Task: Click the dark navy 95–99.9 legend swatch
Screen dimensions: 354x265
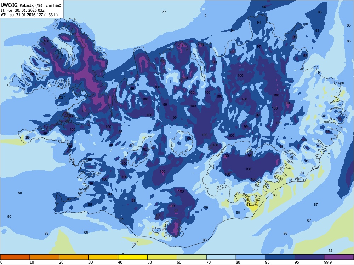Action: pos(309,257)
